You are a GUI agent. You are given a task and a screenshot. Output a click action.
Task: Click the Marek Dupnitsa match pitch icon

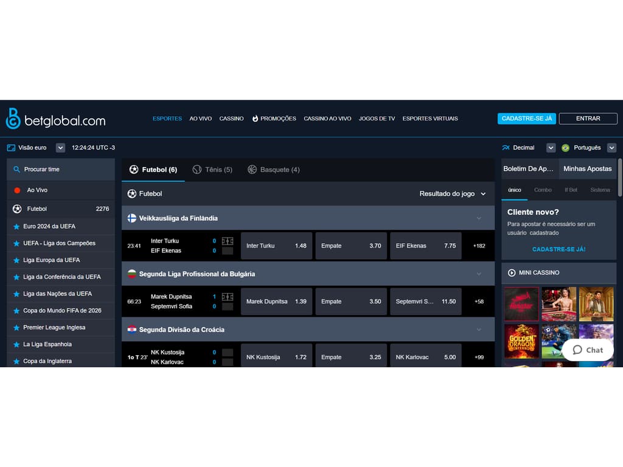(228, 297)
